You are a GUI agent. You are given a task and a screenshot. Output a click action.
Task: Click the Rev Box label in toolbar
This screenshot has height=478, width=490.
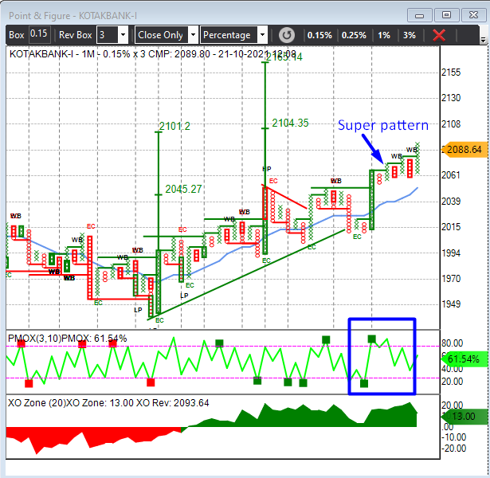coord(76,35)
